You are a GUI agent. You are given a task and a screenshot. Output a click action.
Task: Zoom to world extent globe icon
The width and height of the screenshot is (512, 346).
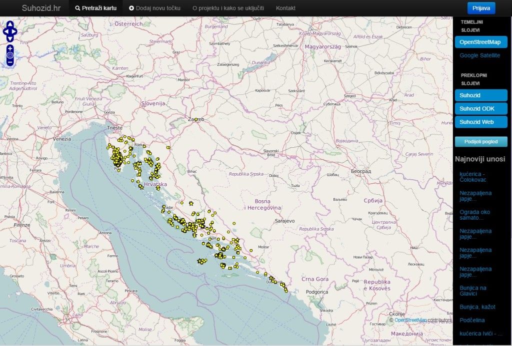(10, 55)
